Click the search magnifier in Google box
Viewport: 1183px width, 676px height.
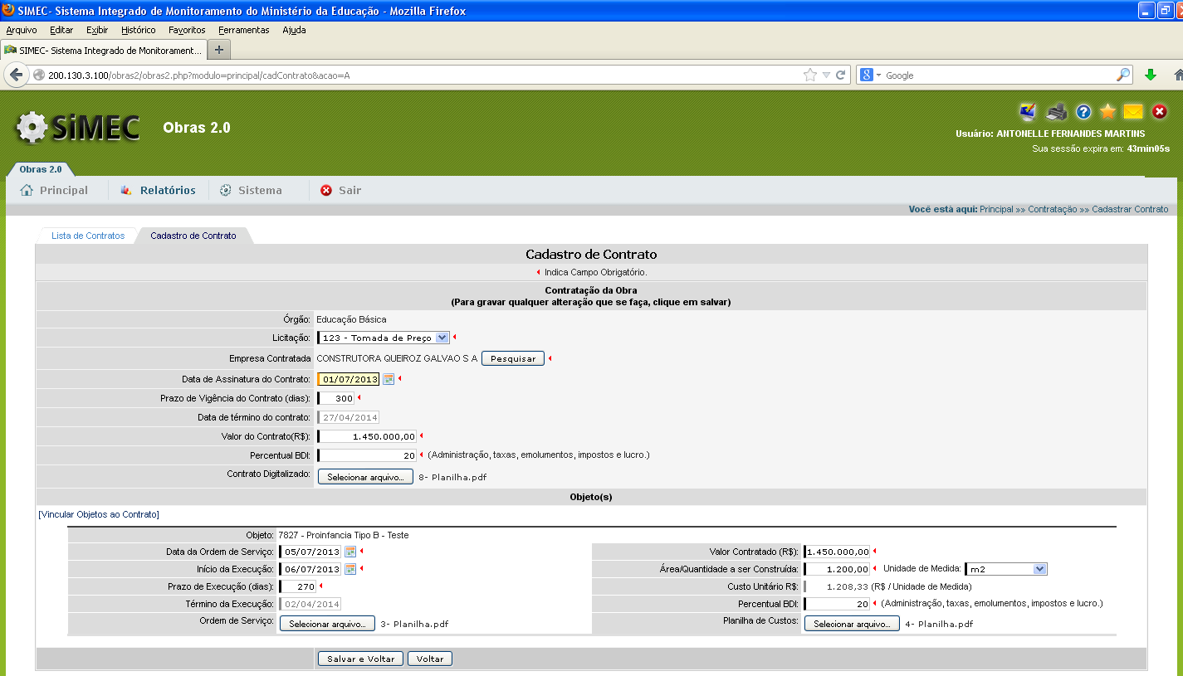tap(1122, 75)
